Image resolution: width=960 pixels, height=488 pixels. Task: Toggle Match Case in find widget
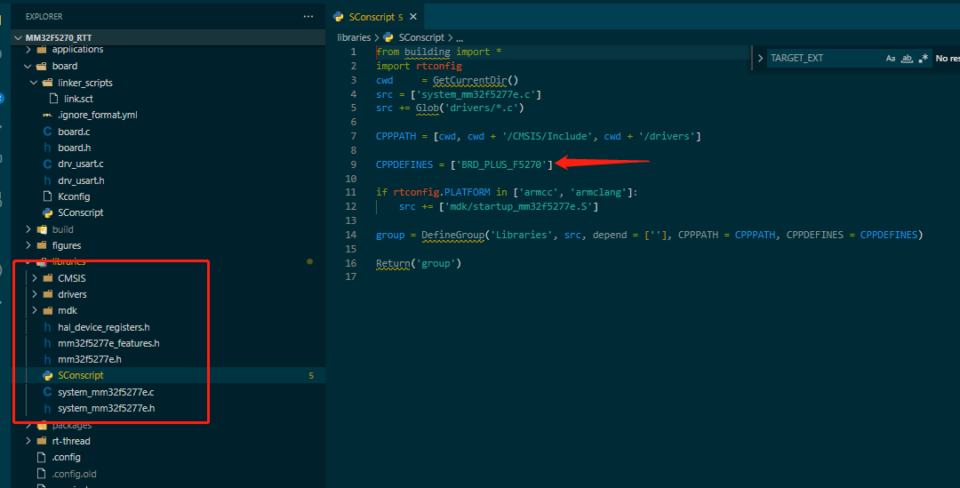coord(890,58)
